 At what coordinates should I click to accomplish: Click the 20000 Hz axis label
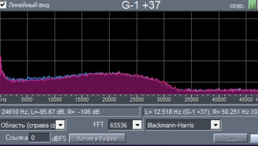pos(109,100)
